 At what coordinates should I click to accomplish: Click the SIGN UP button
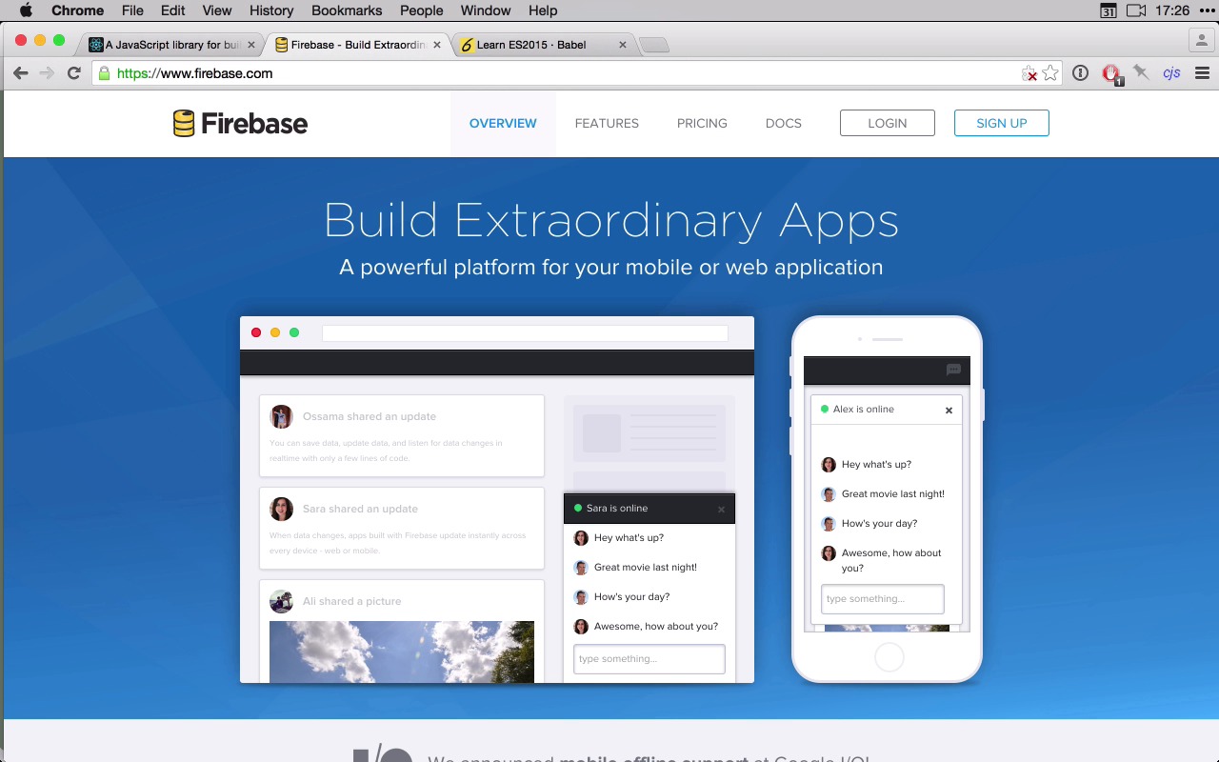pyautogui.click(x=1002, y=123)
